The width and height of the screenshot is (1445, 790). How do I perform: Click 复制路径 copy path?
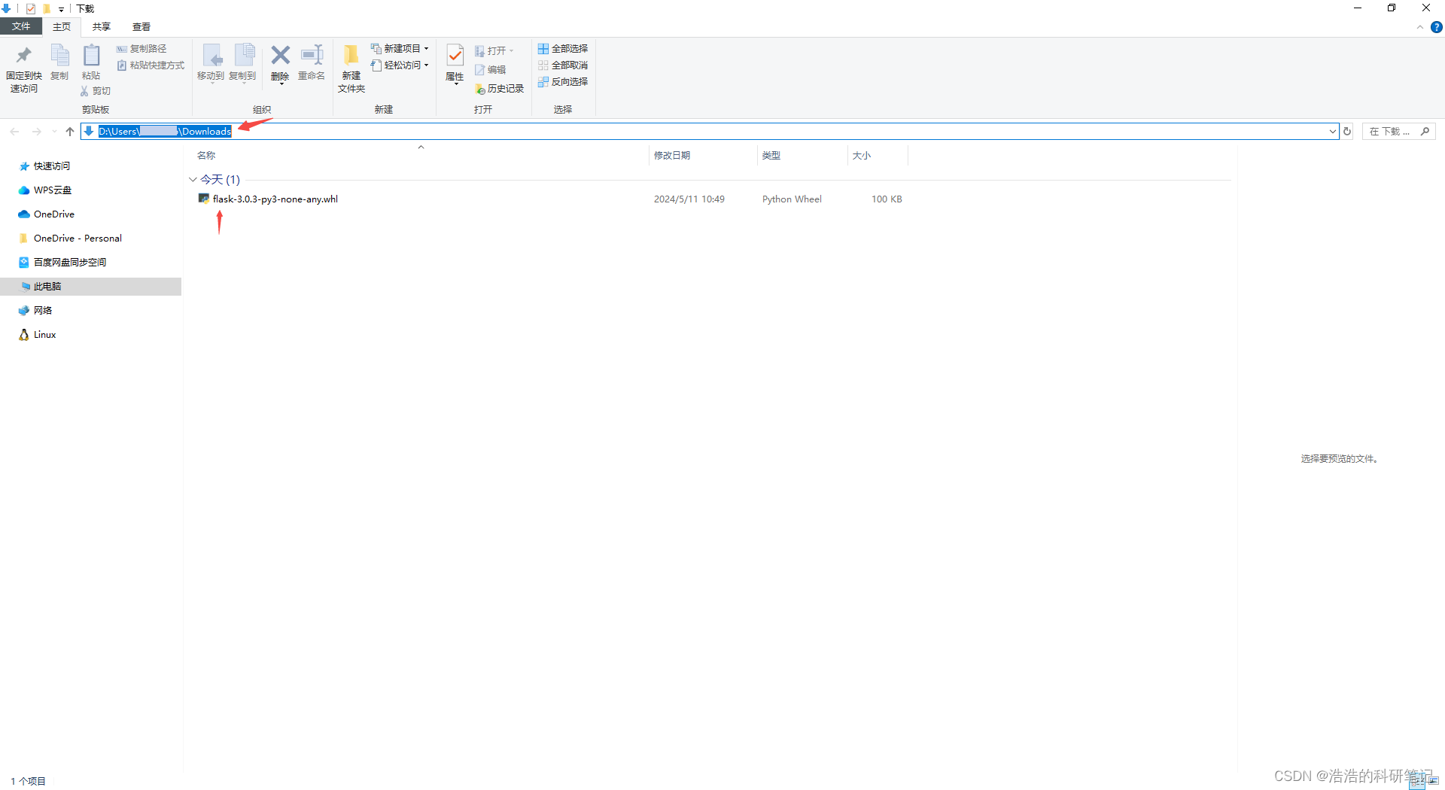click(x=142, y=49)
